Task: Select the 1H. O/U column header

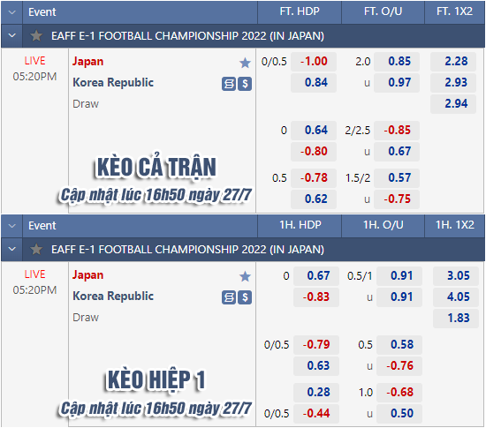Action: (x=383, y=225)
